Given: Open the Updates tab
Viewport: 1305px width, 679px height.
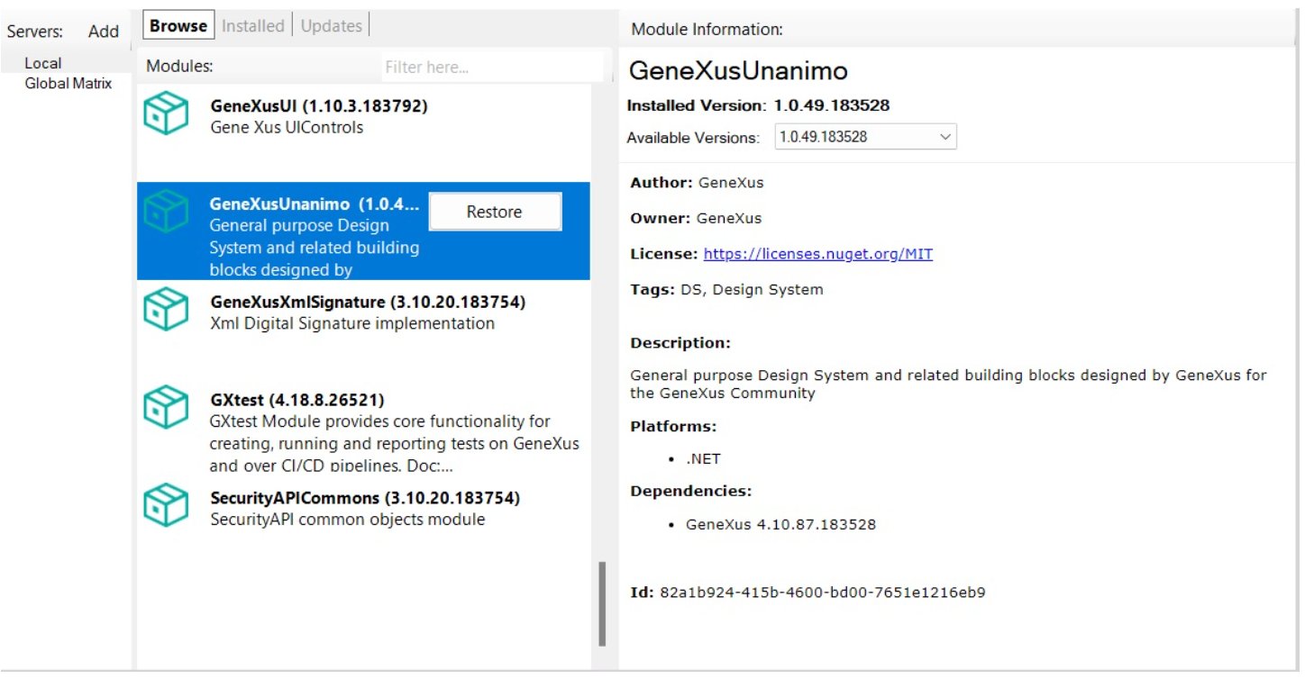Looking at the screenshot, I should pos(331,26).
